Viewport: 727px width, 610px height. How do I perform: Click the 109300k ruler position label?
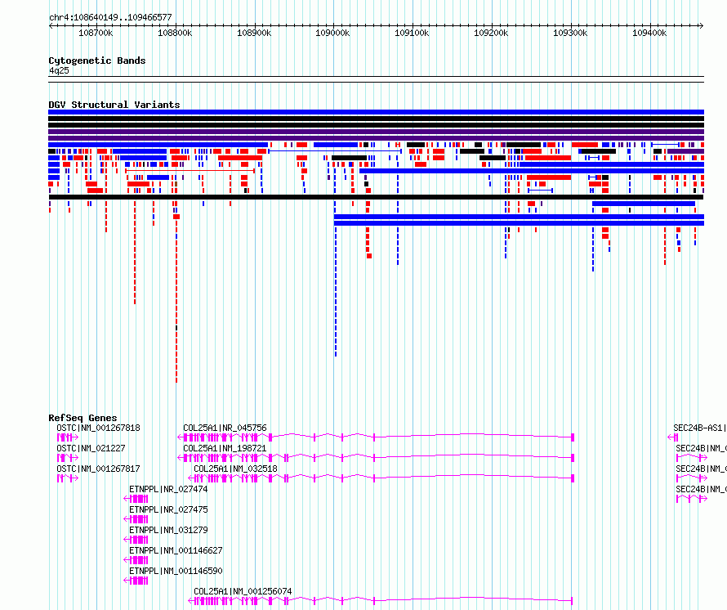click(x=570, y=34)
